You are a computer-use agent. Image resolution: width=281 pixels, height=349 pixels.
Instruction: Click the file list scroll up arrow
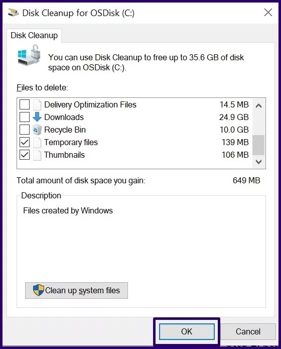pos(258,106)
